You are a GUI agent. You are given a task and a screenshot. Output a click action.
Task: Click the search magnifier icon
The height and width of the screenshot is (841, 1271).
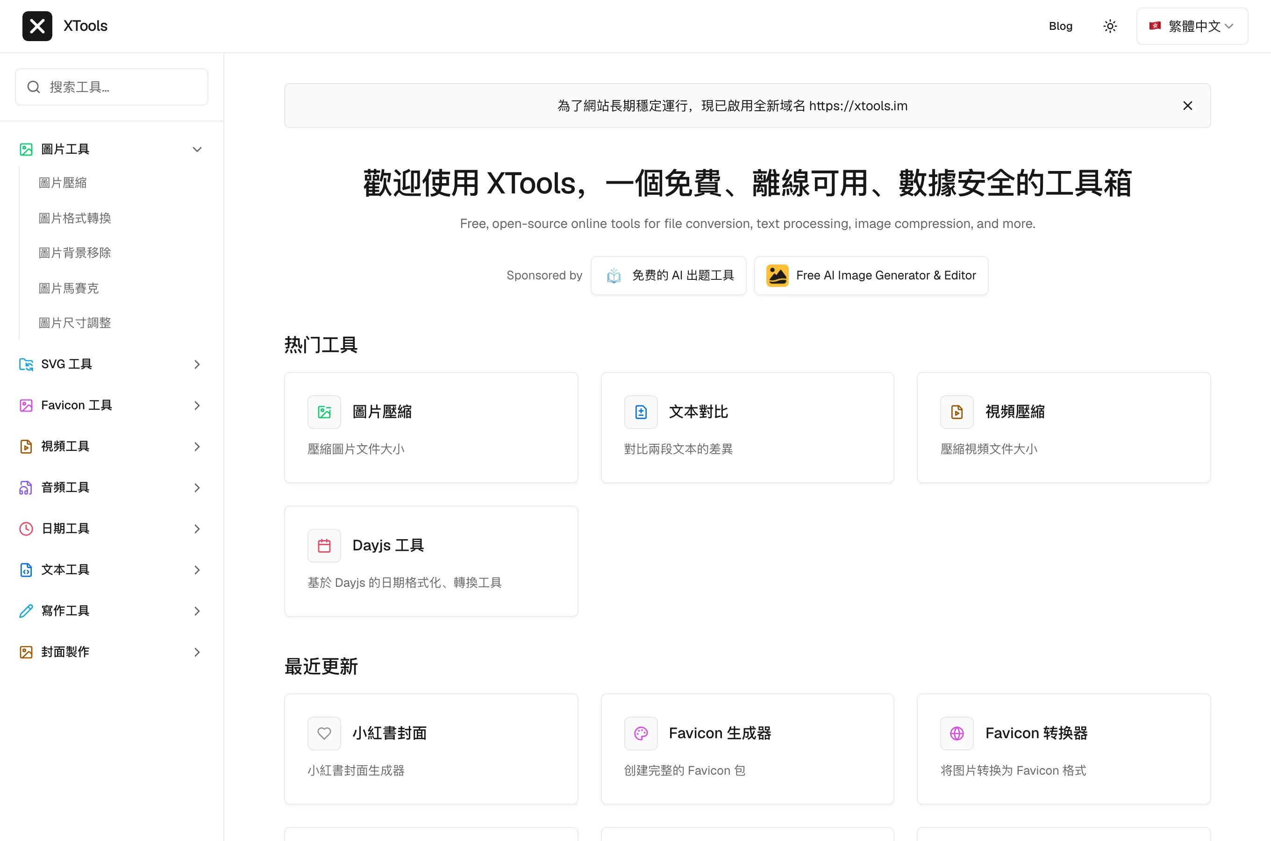coord(34,87)
